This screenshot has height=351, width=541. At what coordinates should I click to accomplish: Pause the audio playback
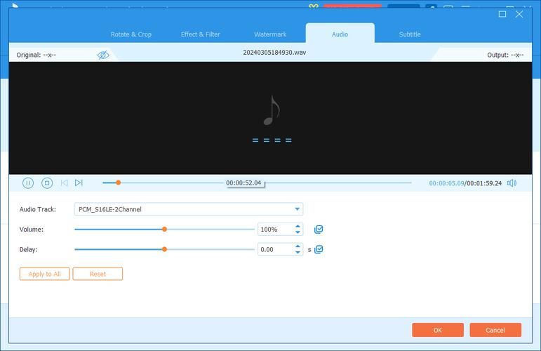(28, 183)
